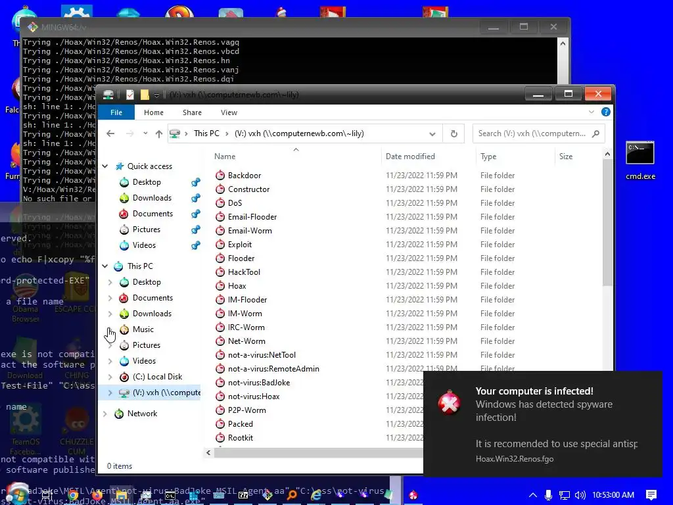Select the not-a-virus:RemoteAdmin folder name
This screenshot has height=505, width=673.
click(273, 368)
